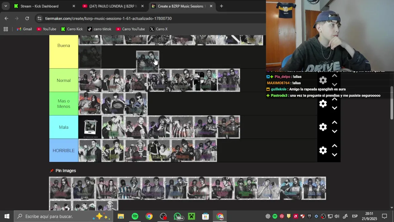394x222 pixels.
Task: Open the taskbar clock and calendar
Action: [x=369, y=216]
